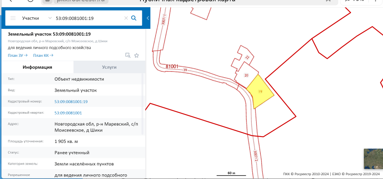Collapse the left info panel arrow
The height and width of the screenshot is (179, 383).
tap(147, 18)
